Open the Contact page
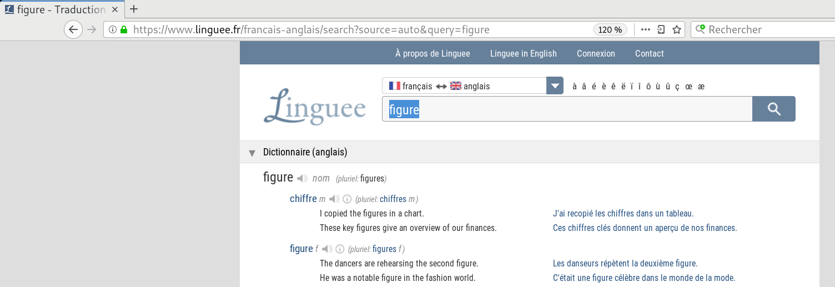Image resolution: width=835 pixels, height=287 pixels. 650,54
